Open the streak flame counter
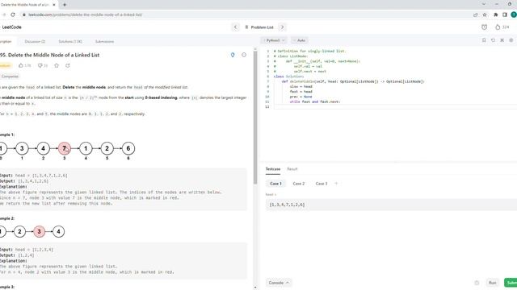Image resolution: width=517 pixels, height=290 pixels. coord(502,27)
